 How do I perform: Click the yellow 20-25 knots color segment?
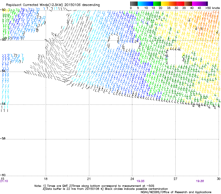click(165, 4)
